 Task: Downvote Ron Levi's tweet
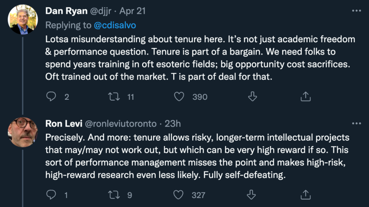tap(251, 195)
